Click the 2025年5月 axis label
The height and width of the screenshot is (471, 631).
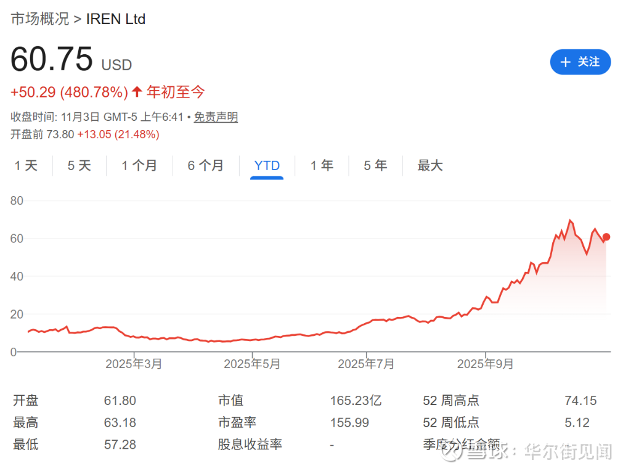252,364
